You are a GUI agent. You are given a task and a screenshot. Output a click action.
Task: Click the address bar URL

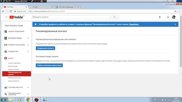tap(46, 11)
